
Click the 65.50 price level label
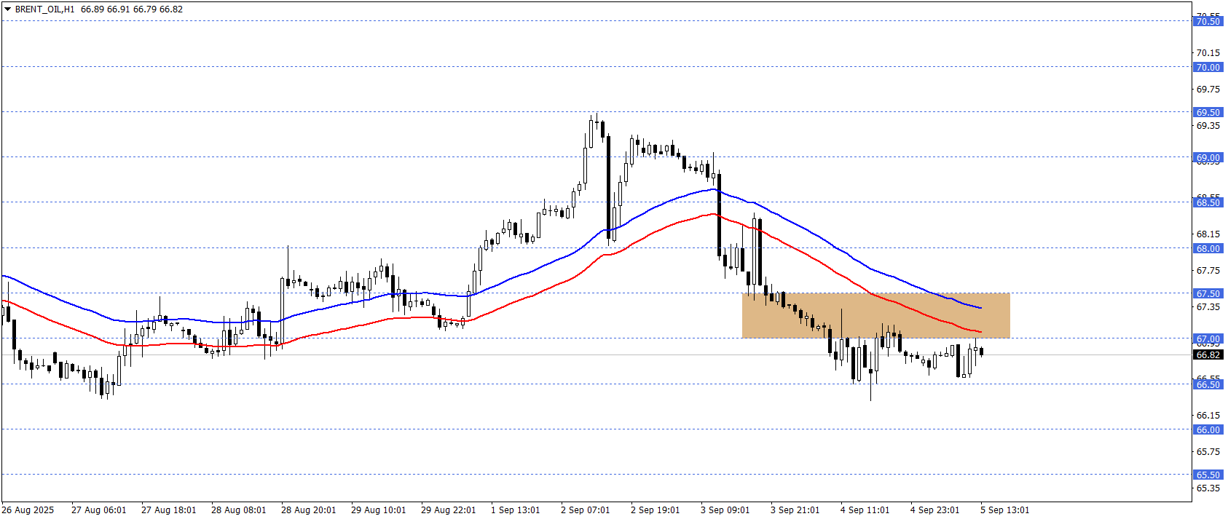(1208, 475)
